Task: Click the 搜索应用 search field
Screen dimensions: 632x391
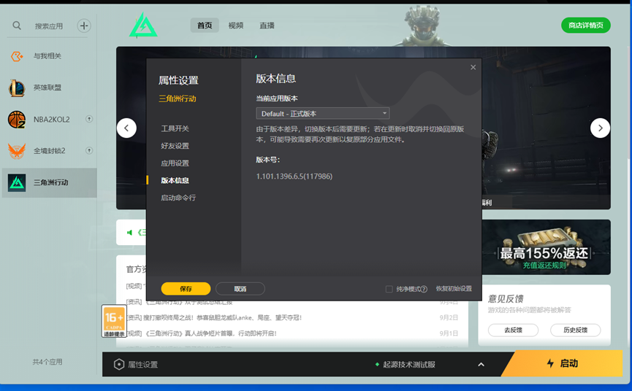Action: click(49, 26)
